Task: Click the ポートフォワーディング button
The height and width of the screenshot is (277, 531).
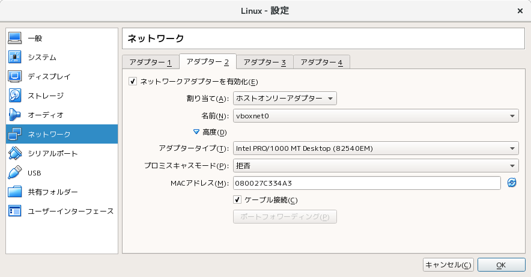Action: tap(285, 217)
